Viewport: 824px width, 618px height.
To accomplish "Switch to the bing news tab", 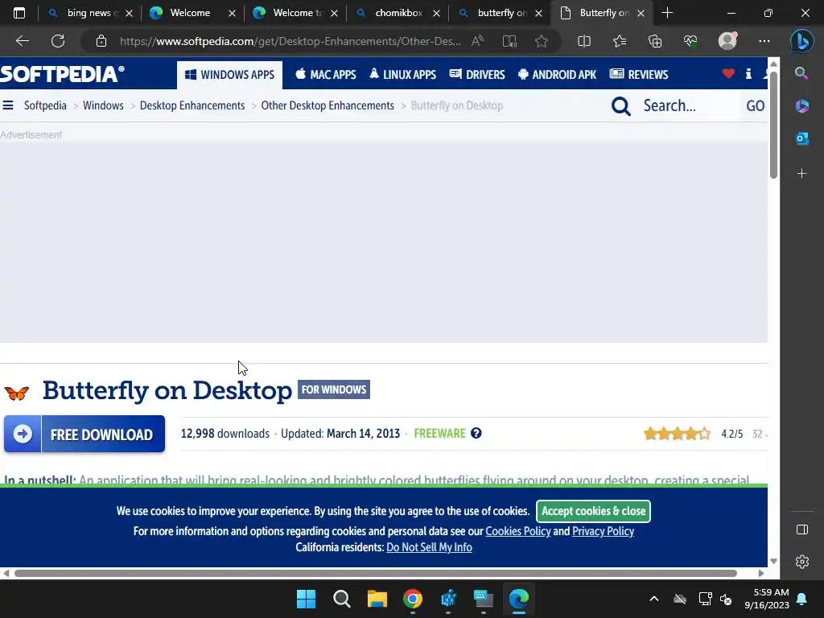I will pos(89,13).
